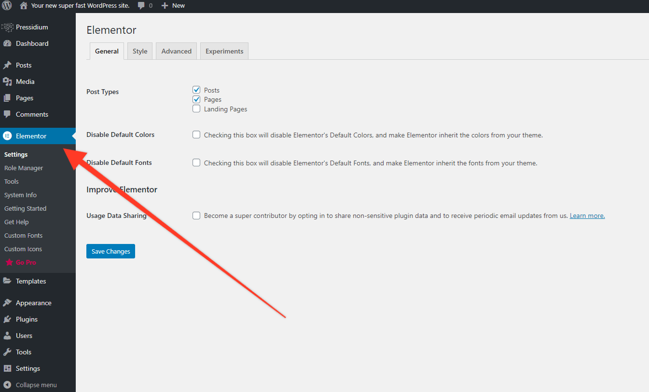Switch to the Style tab
The image size is (649, 392).
(140, 51)
